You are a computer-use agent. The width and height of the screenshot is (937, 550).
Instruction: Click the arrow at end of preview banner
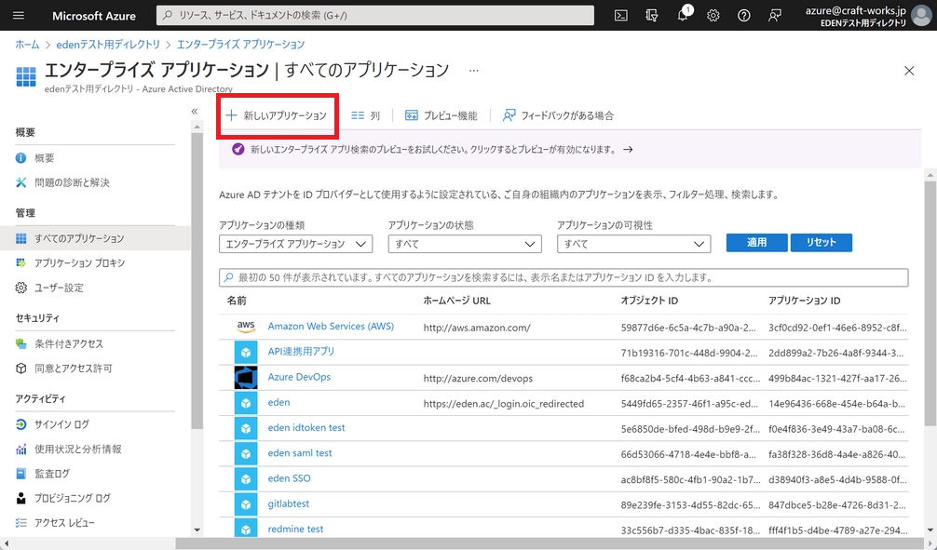pyautogui.click(x=628, y=149)
